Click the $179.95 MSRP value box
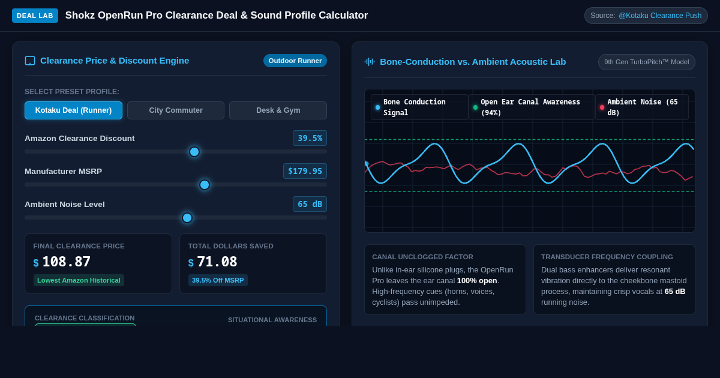The height and width of the screenshot is (378, 720). pos(305,171)
